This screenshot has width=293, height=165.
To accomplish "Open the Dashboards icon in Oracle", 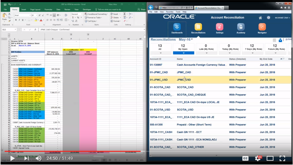I will tap(177, 27).
